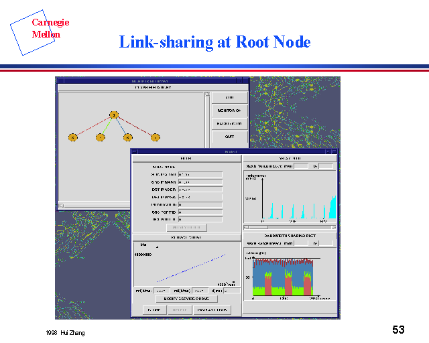Click the delay plot horizontal scrollbar

click(288, 228)
